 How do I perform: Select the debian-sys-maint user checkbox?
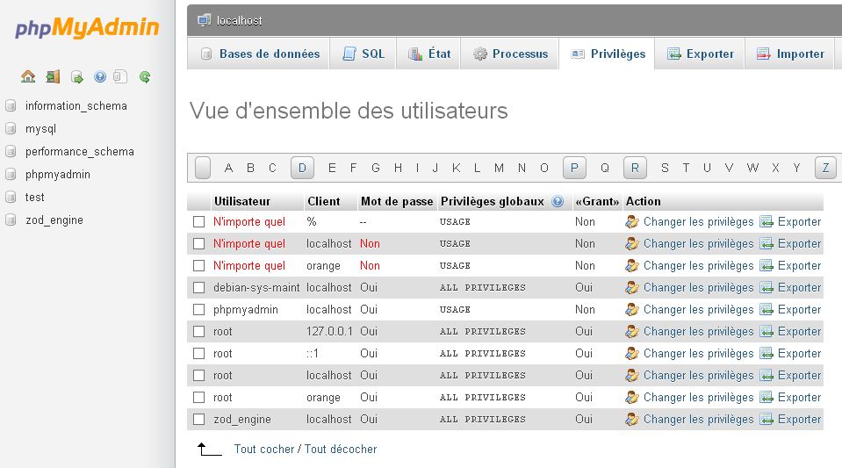[199, 287]
